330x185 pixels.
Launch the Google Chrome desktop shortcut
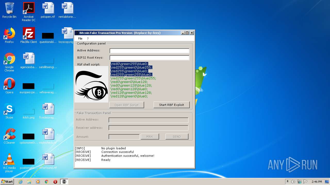pyautogui.click(x=9, y=62)
